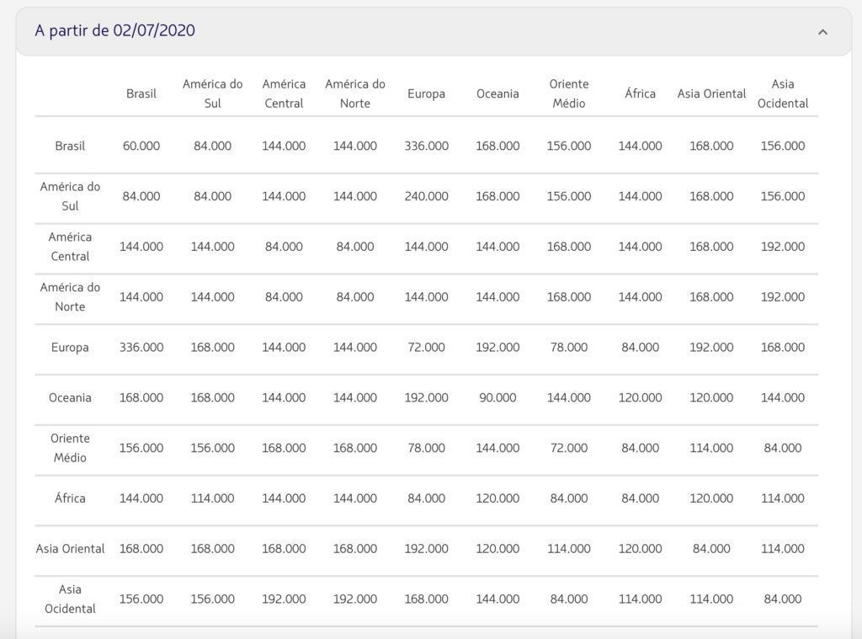
Task: Click the 'Asia Ocidental' row label
Action: point(70,599)
